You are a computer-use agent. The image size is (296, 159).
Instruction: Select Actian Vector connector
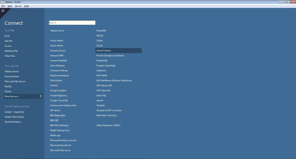coord(57,46)
